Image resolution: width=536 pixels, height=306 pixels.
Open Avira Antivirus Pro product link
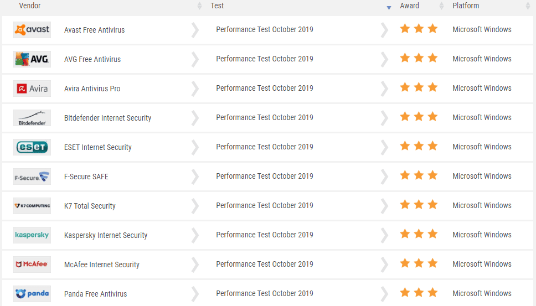[92, 89]
